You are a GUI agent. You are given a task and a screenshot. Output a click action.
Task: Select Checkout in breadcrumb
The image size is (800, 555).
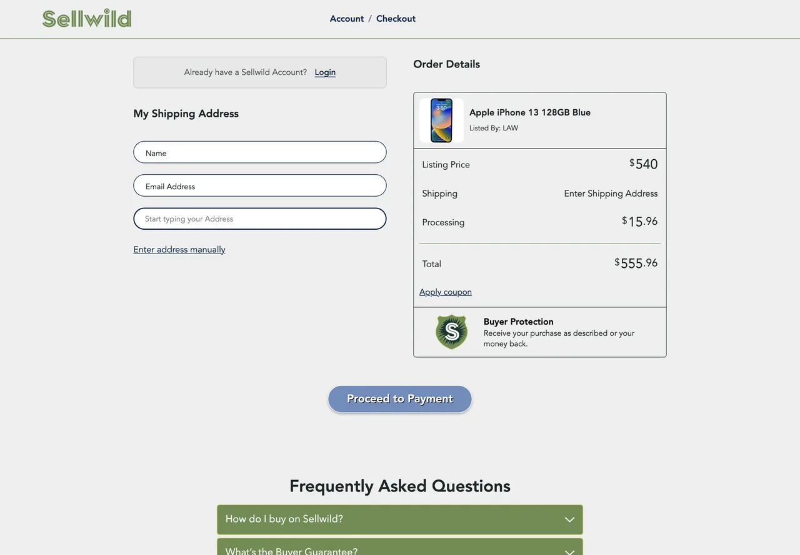396,19
